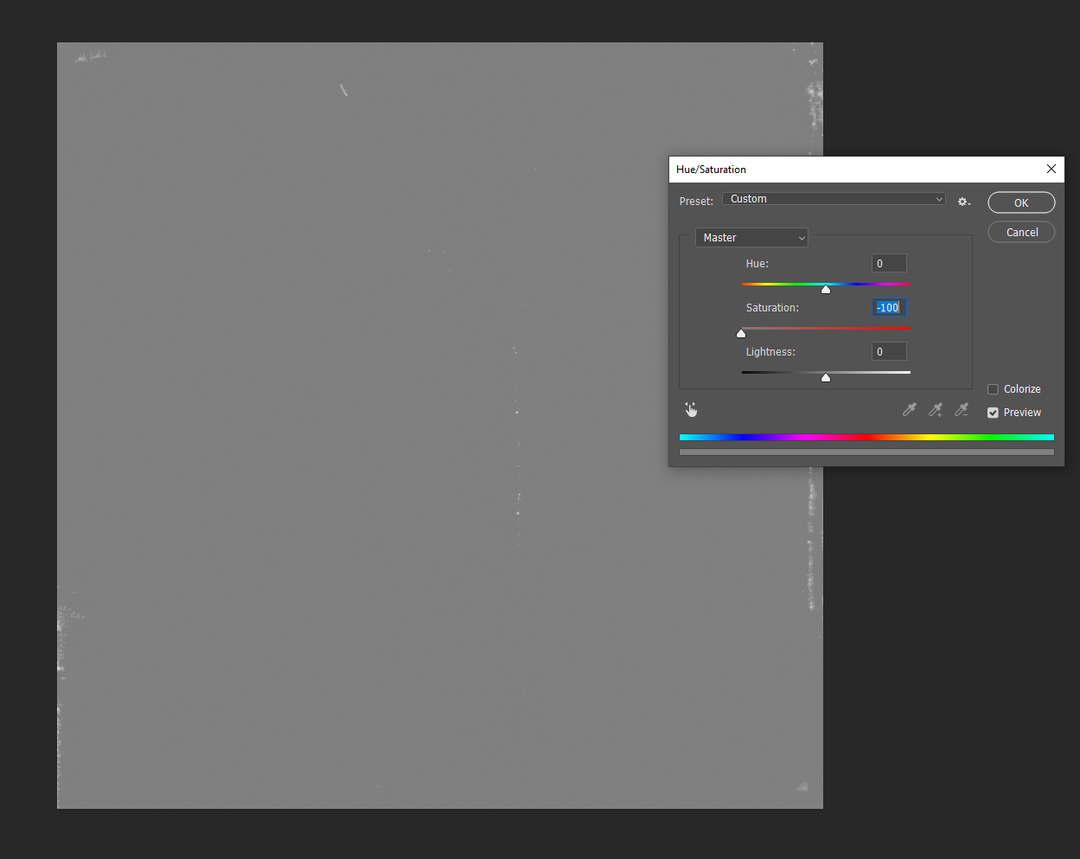Cancel the Hue/Saturation adjustment

[1021, 231]
